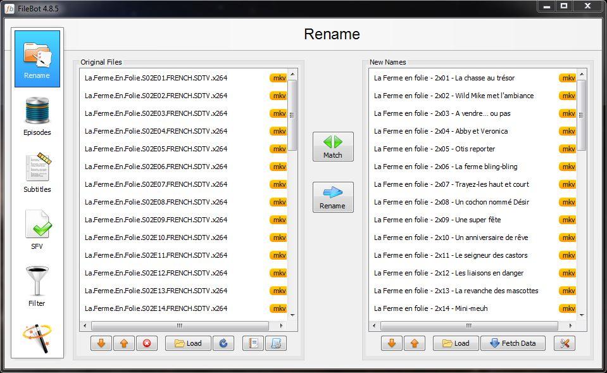The height and width of the screenshot is (373, 607).
Task: Click Load under Original Files list
Action: click(x=188, y=343)
